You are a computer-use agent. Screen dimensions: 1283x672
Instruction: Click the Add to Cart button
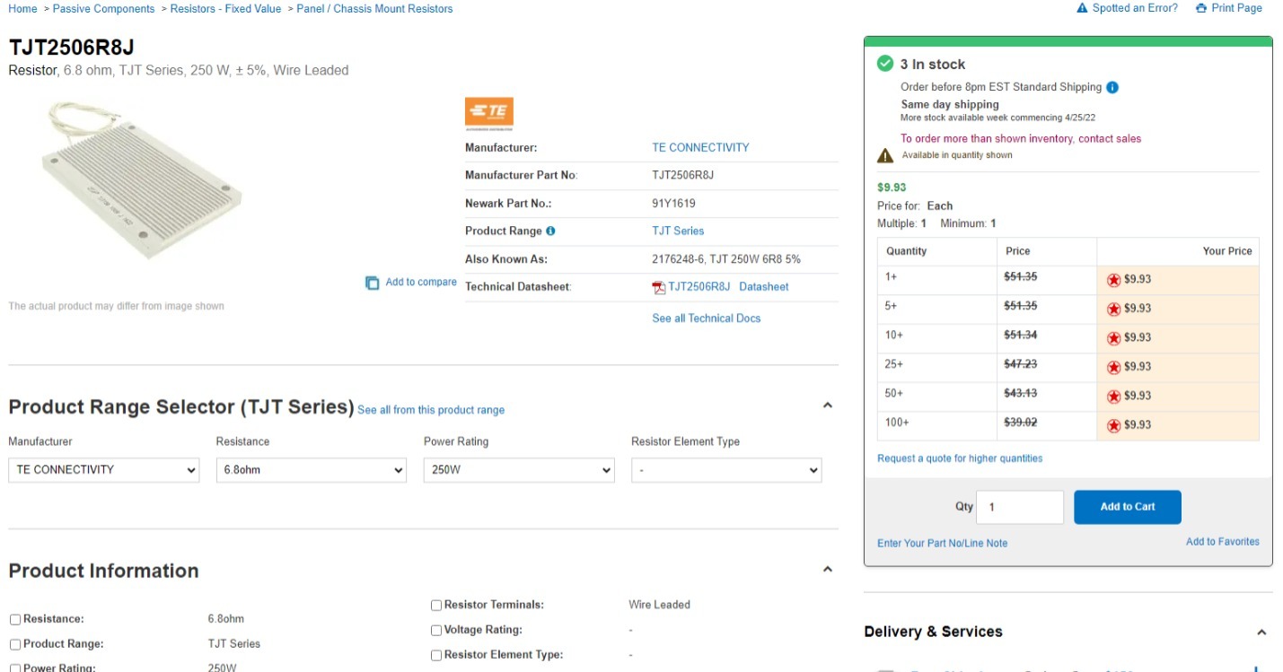1128,507
